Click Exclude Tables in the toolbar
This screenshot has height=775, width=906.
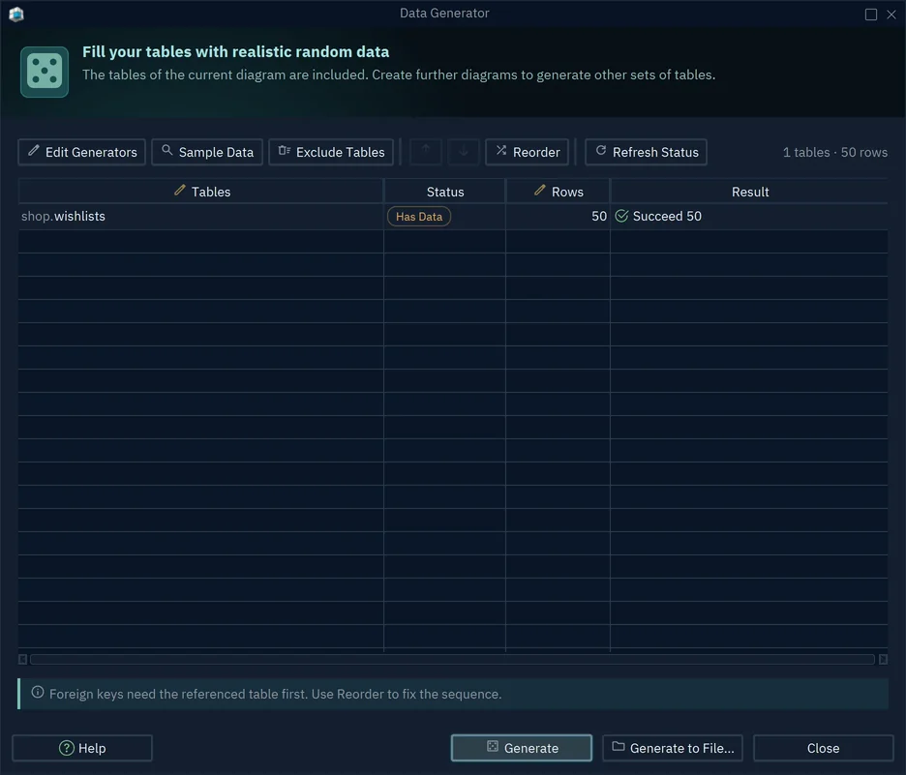tap(331, 152)
